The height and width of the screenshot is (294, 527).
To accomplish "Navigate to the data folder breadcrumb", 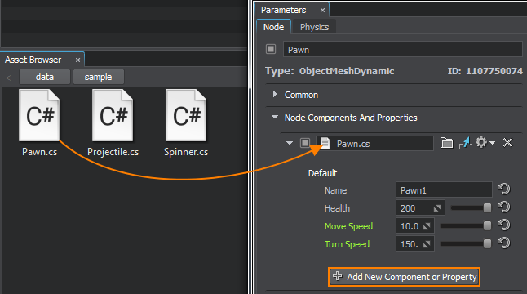I will pos(45,77).
